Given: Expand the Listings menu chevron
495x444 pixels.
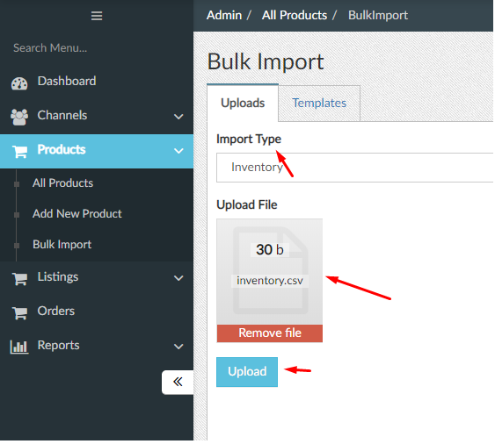Looking at the screenshot, I should coord(178,278).
